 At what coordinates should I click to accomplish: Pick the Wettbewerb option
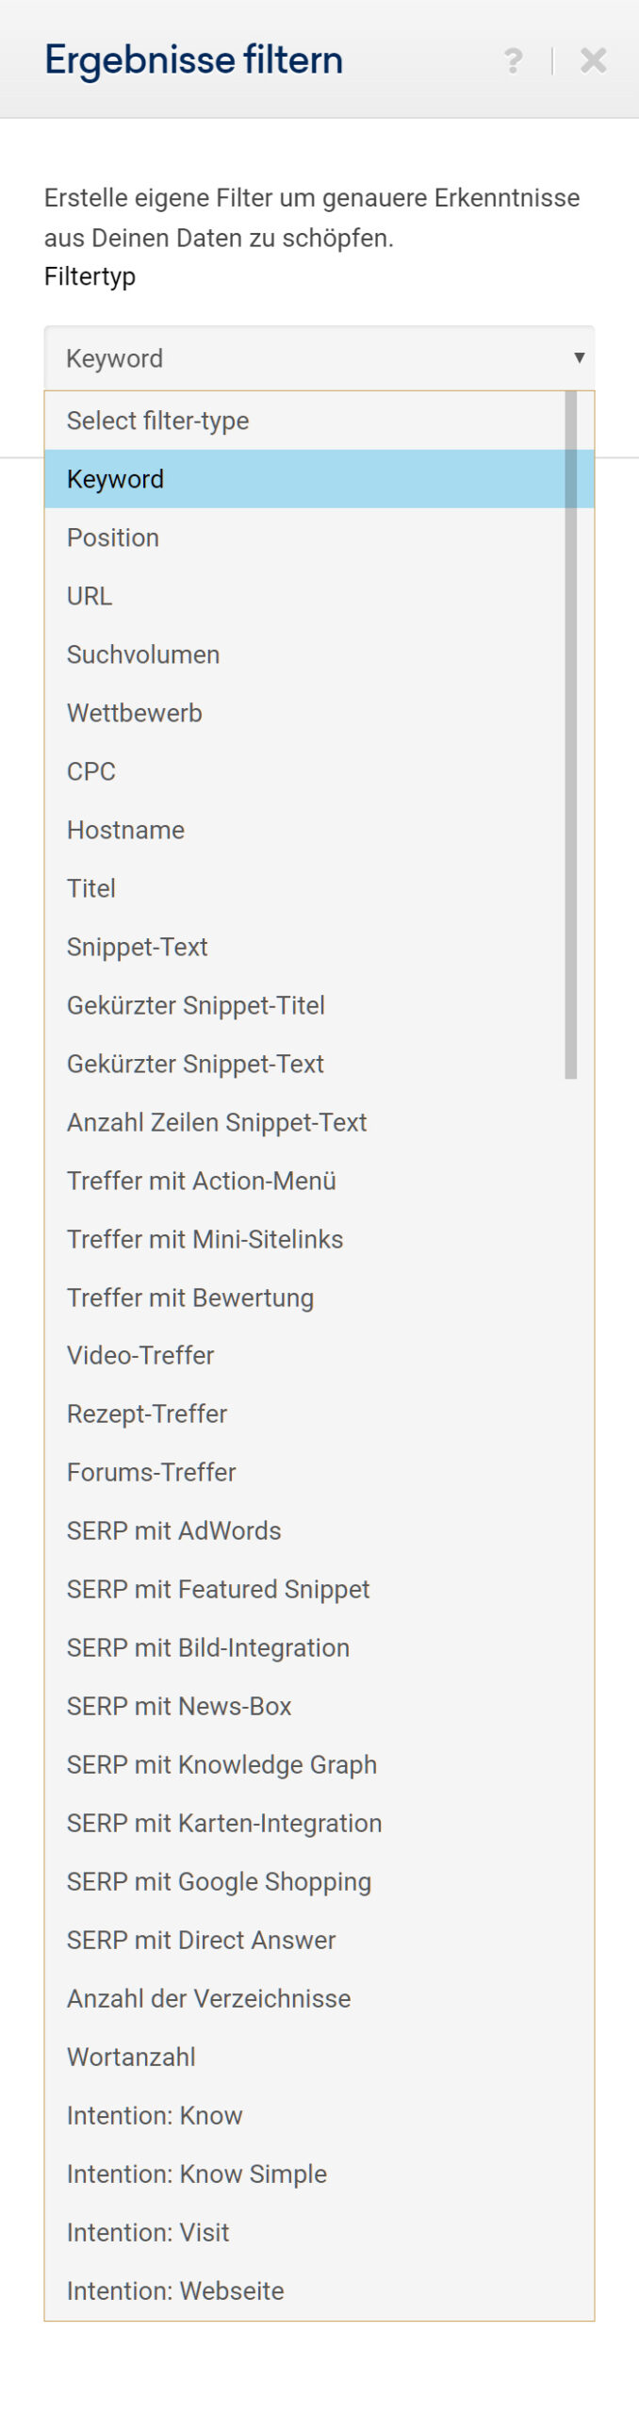[x=135, y=713]
